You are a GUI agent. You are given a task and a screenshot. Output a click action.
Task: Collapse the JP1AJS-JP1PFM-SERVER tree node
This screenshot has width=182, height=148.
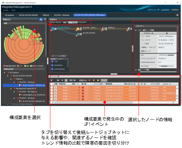click(8, 76)
